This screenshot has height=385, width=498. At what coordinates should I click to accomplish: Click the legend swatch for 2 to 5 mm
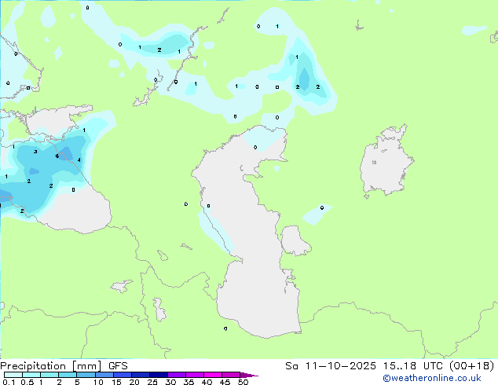[68, 375]
